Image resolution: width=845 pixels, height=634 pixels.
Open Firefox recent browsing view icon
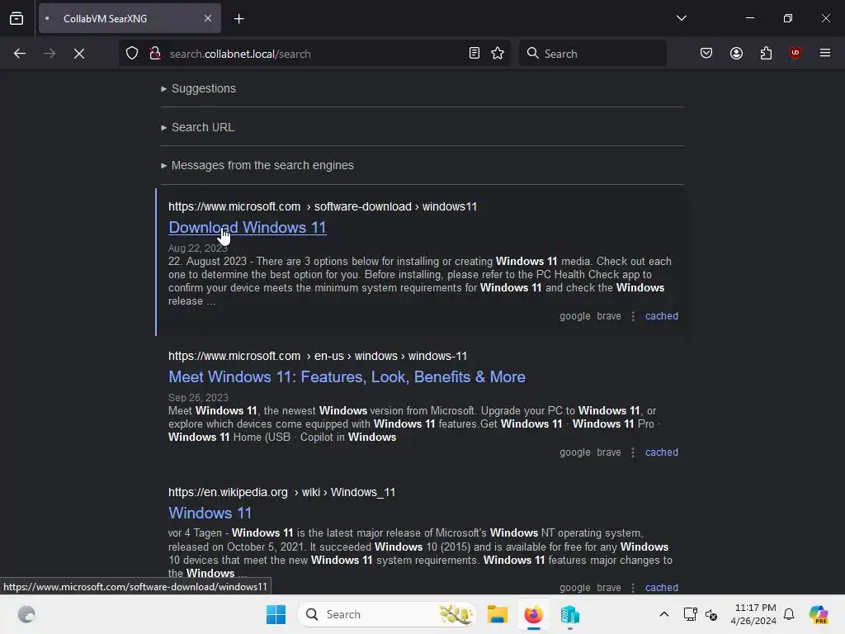tap(17, 19)
